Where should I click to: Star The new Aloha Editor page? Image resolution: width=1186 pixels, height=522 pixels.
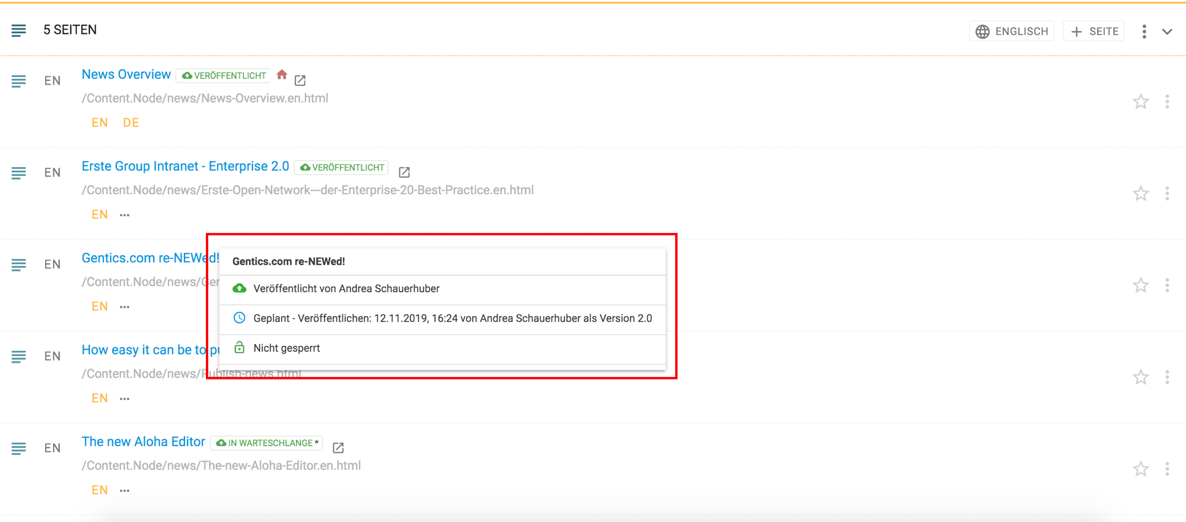click(1140, 469)
